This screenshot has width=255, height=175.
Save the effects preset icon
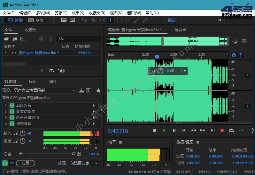click(x=81, y=90)
